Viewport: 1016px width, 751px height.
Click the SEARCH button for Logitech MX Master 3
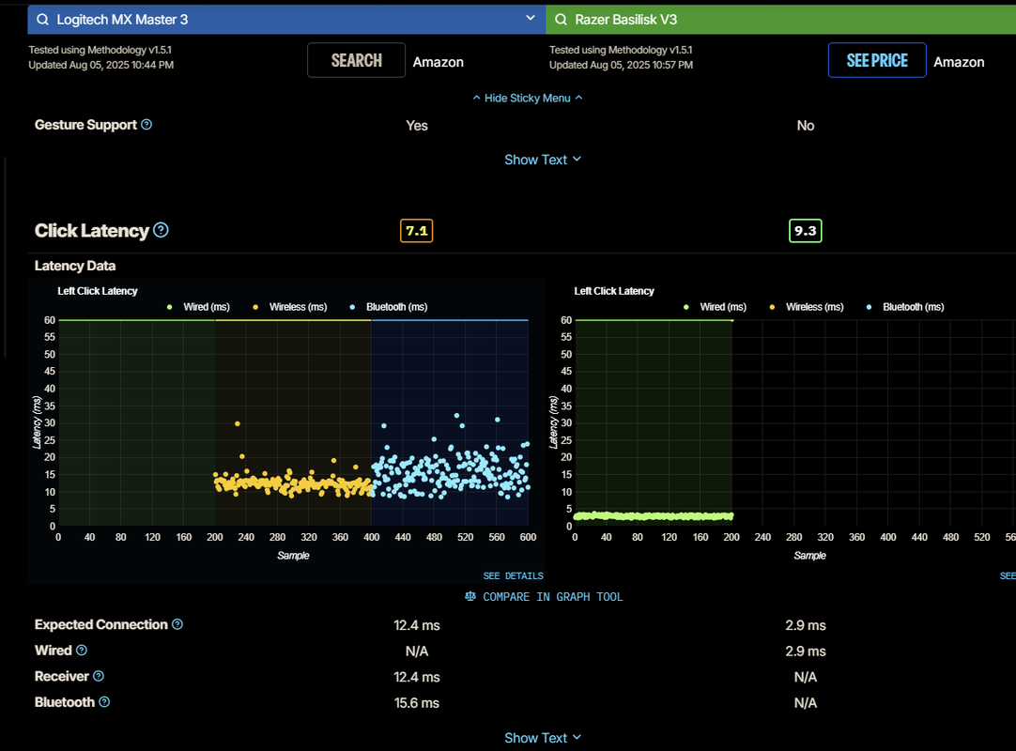357,60
